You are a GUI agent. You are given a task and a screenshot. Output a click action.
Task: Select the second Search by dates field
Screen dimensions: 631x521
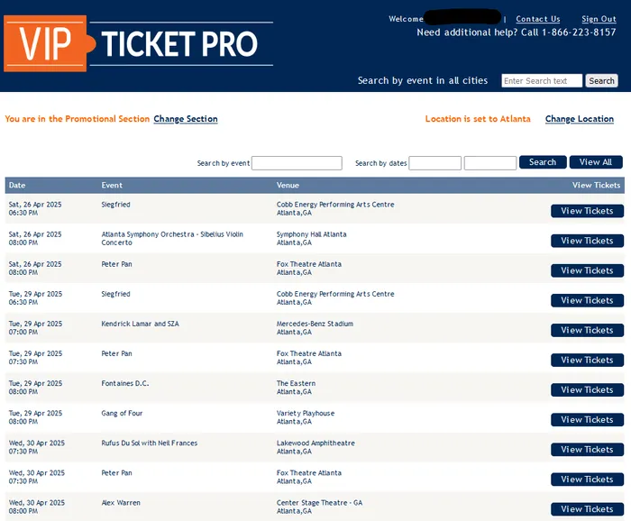[489, 163]
